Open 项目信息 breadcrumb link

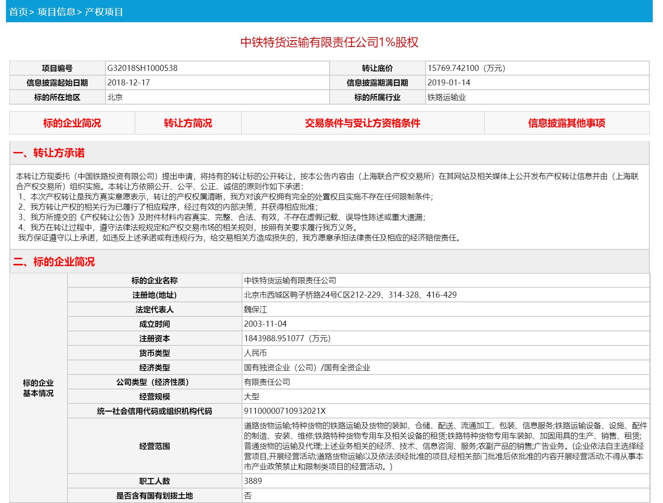click(56, 12)
